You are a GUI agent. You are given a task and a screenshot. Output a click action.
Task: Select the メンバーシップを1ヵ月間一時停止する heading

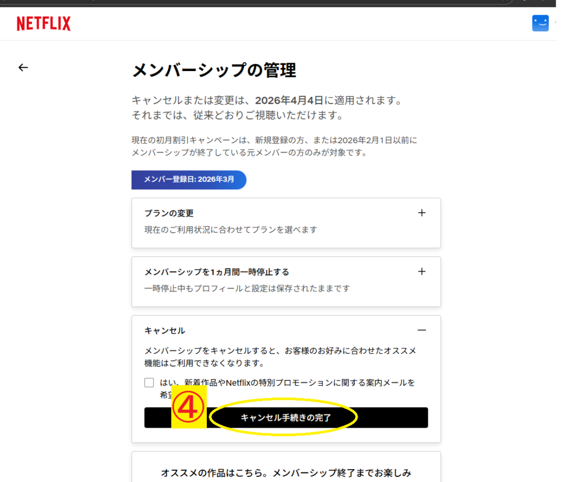[x=216, y=272]
